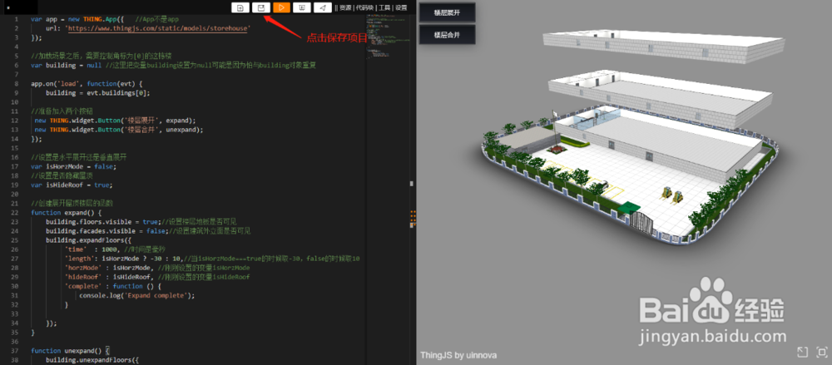Screen dimensions: 832x365
Task: Click line number 22 in the gutter
Action: 17,212
